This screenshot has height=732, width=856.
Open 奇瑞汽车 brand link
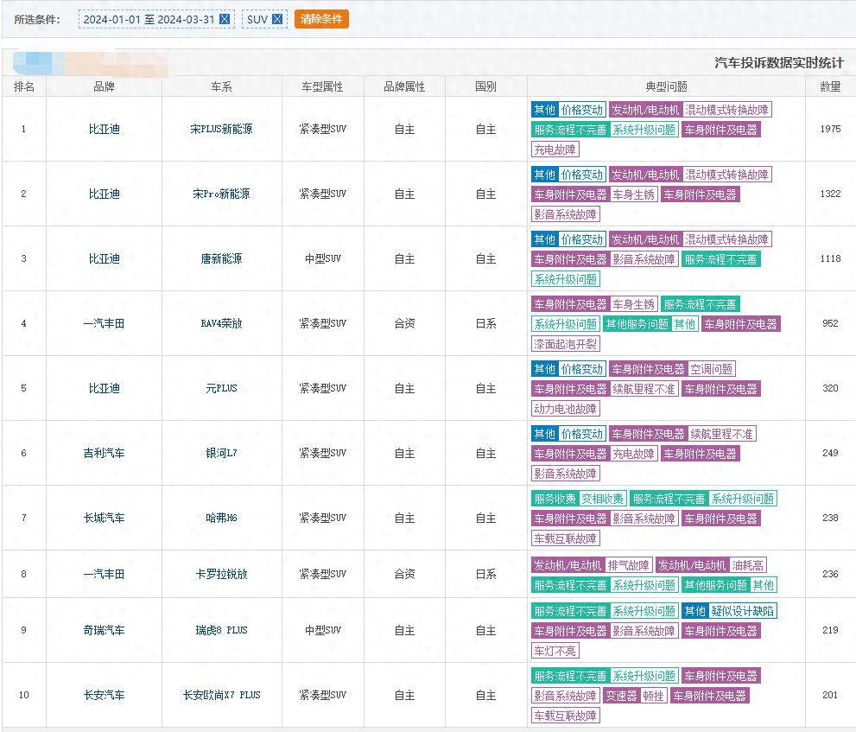pos(105,630)
